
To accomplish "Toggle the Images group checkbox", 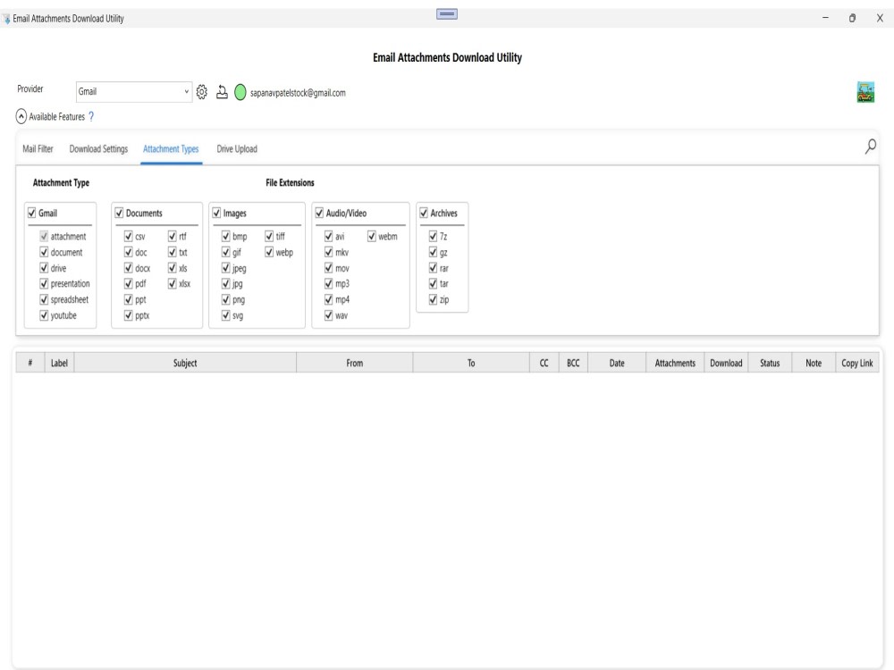I will (x=216, y=214).
